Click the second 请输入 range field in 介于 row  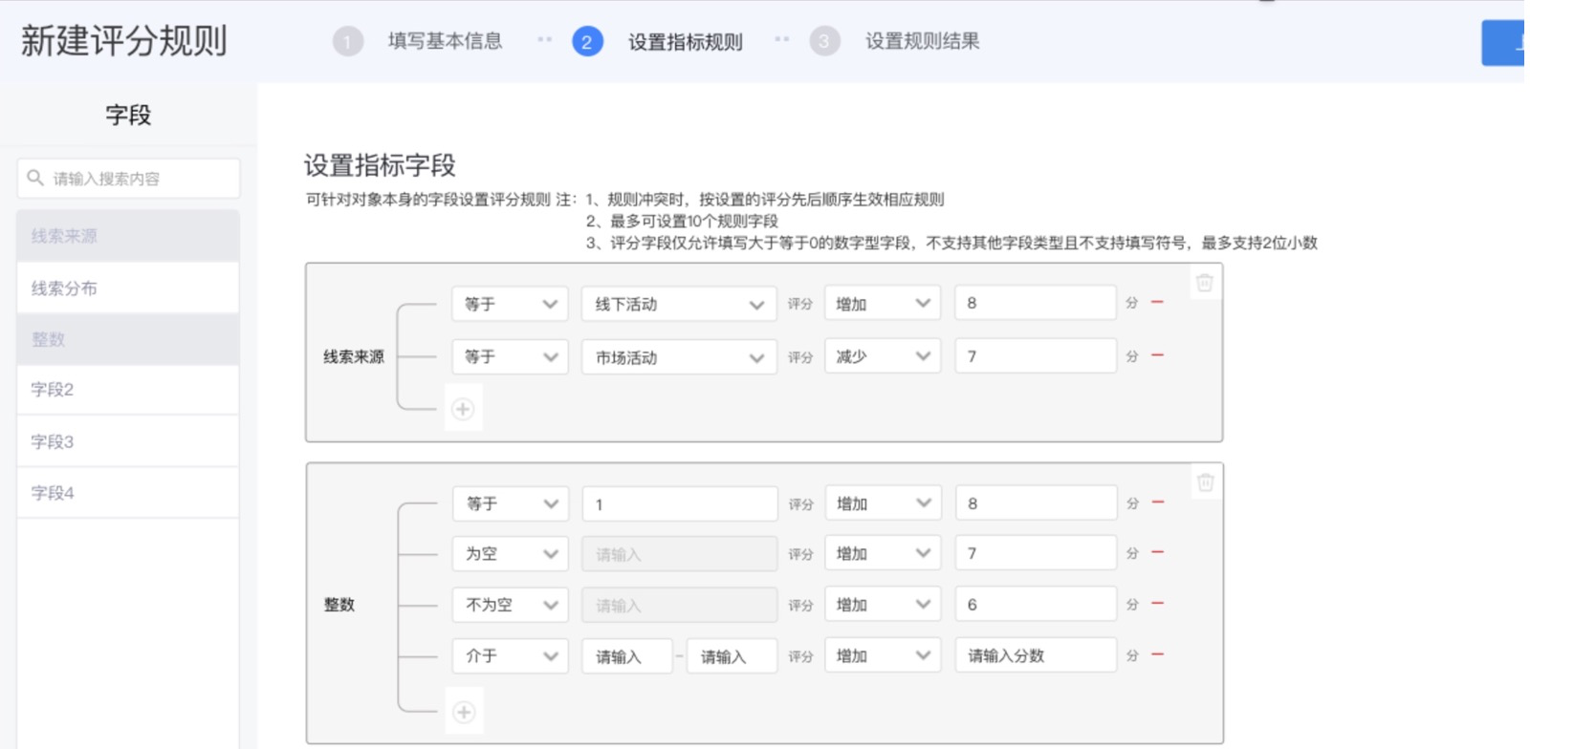(x=732, y=656)
